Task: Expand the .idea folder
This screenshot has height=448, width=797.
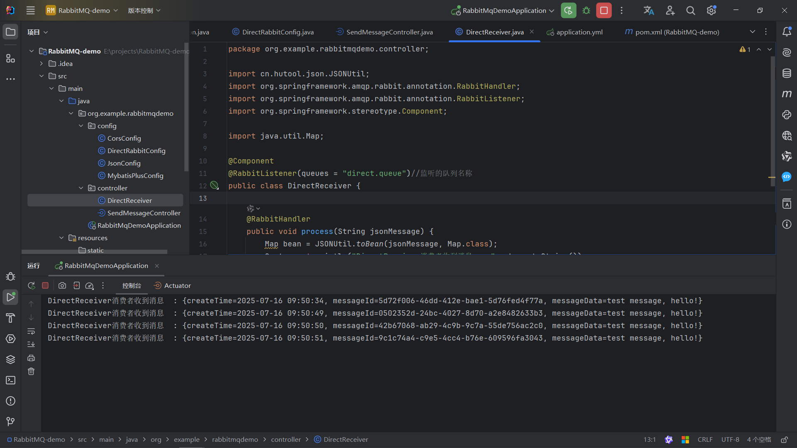Action: pyautogui.click(x=42, y=63)
